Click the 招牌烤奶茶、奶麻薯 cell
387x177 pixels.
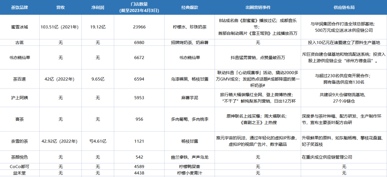point(189,43)
